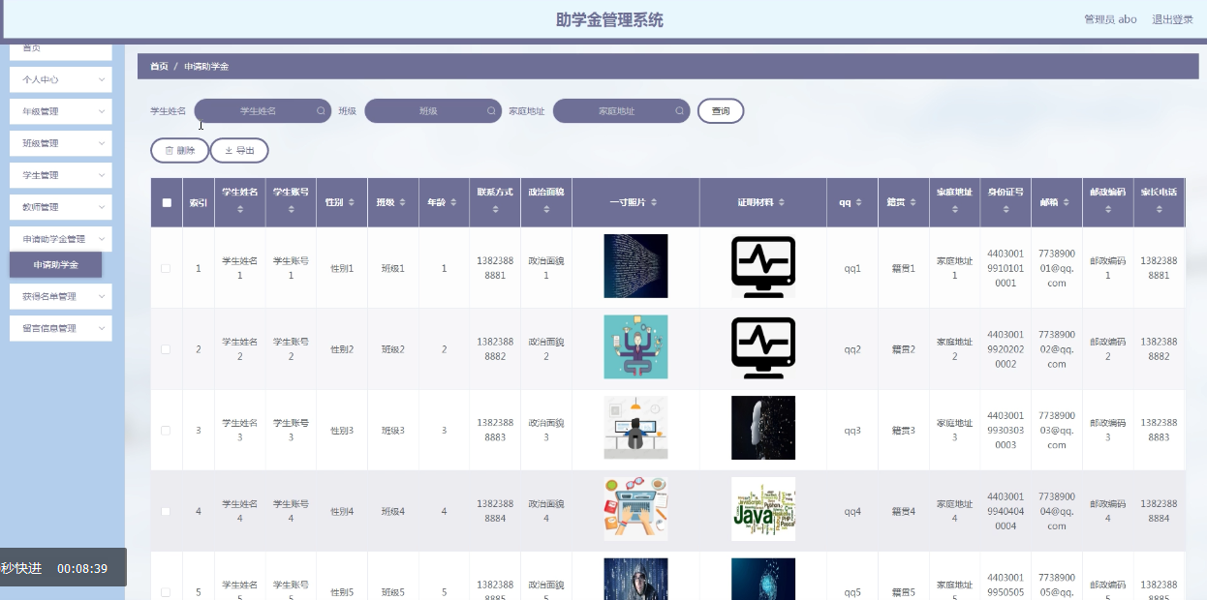This screenshot has height=600, width=1207.
Task: Click search icon in 家庭地址 field
Action: (x=679, y=111)
